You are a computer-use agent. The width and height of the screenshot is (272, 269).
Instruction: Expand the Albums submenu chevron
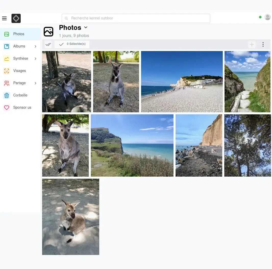[x=35, y=46]
